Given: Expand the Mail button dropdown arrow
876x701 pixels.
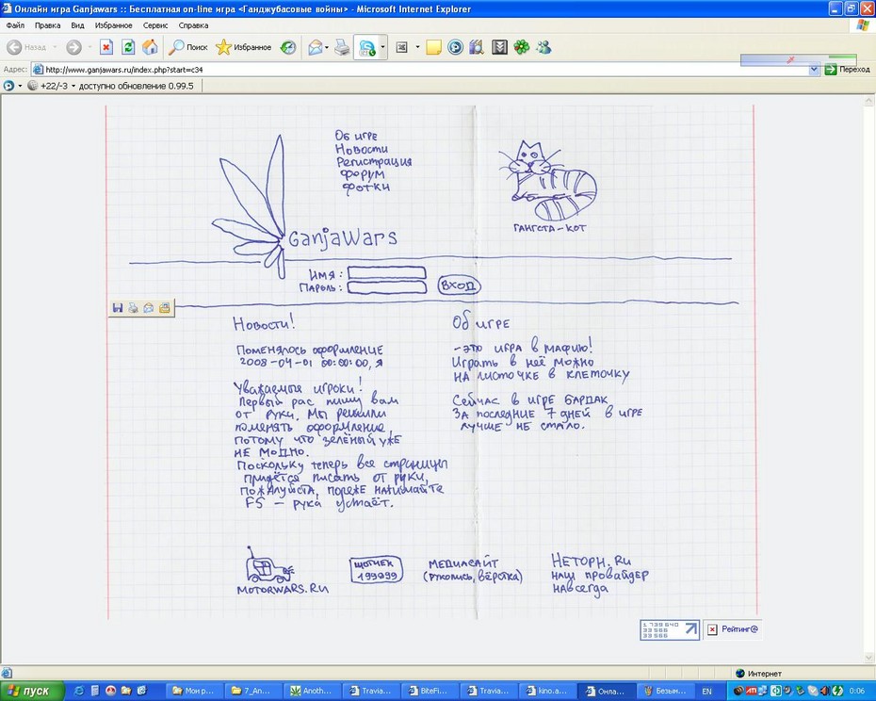Looking at the screenshot, I should [x=327, y=47].
